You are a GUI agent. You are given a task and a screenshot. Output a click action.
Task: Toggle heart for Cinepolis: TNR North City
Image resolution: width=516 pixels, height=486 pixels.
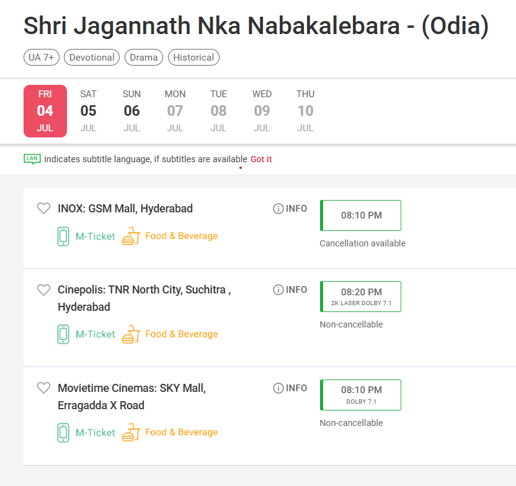click(43, 290)
